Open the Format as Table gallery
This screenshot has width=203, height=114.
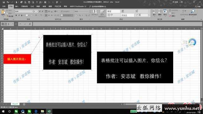[x=102, y=13]
